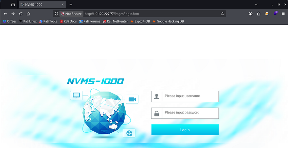The width and height of the screenshot is (288, 148).
Task: Click the video camera icon near the globe
Action: (x=132, y=99)
